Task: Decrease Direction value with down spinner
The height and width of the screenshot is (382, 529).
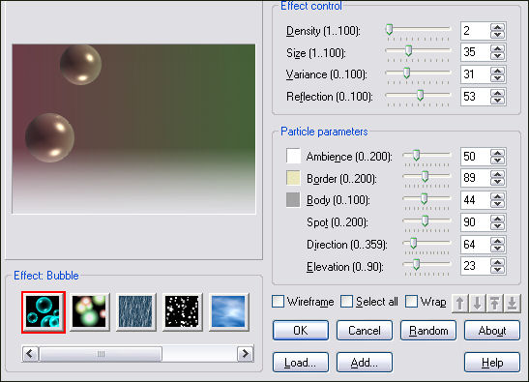Action: (498, 248)
